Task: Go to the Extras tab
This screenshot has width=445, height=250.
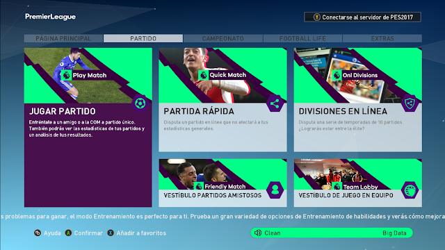Action: coord(382,39)
